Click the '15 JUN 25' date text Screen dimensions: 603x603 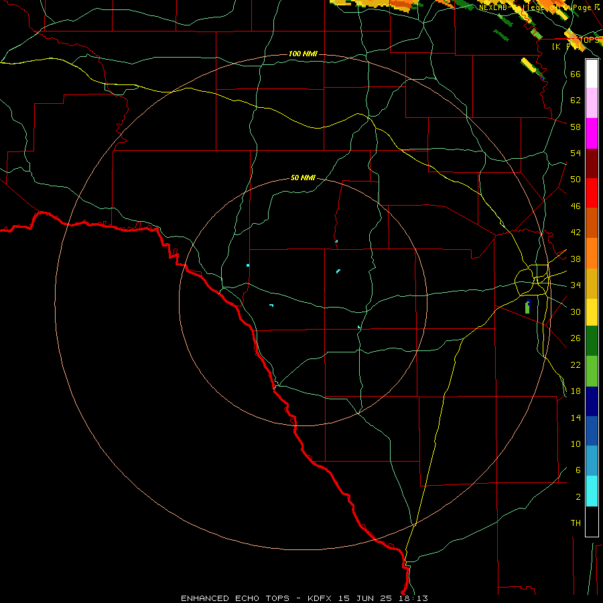pos(365,598)
